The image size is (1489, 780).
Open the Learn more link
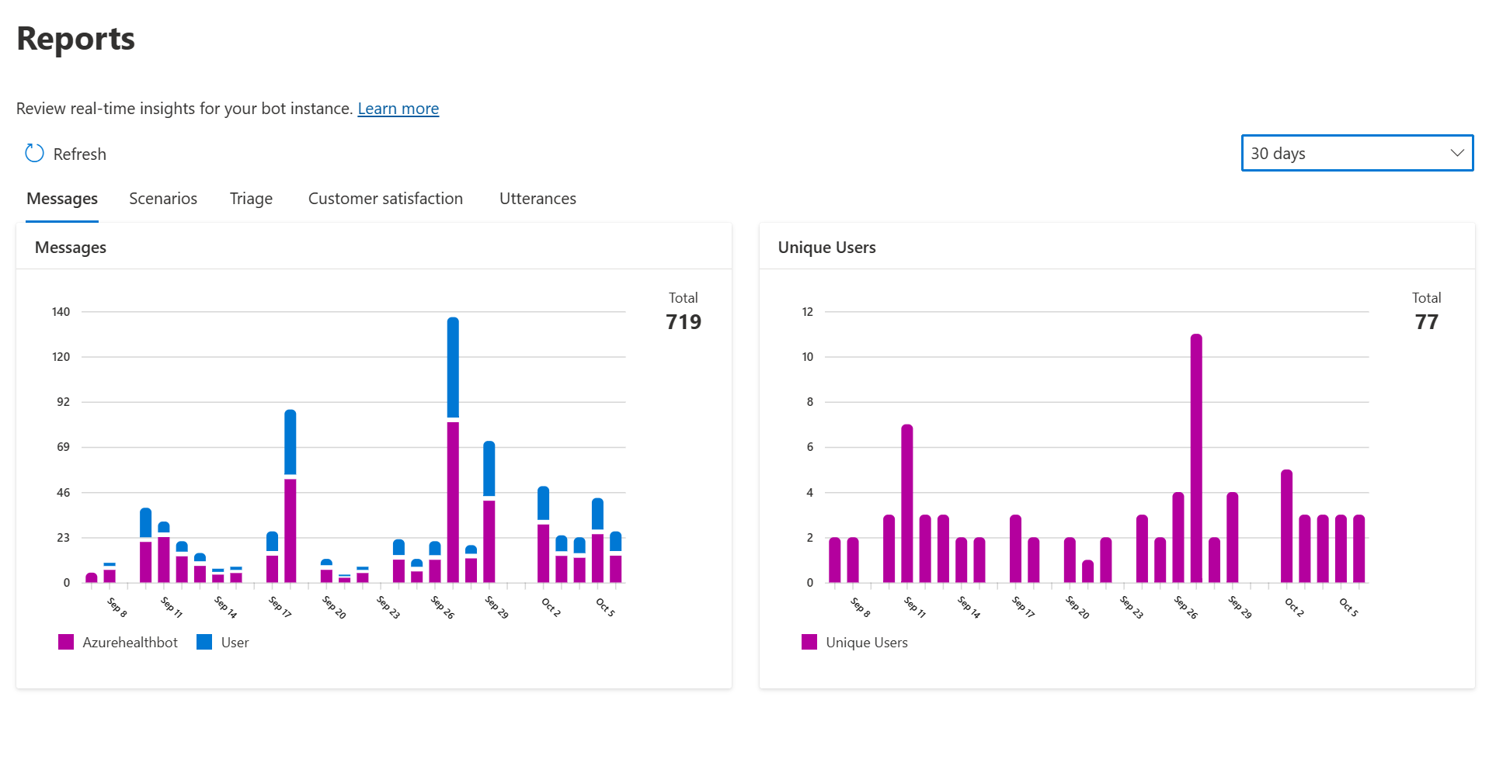point(398,108)
